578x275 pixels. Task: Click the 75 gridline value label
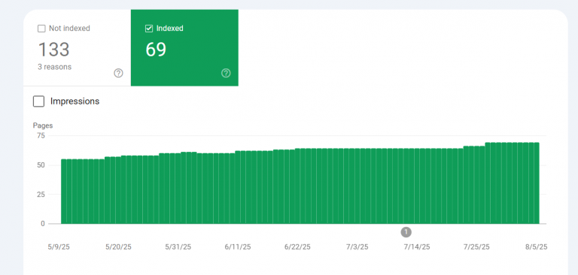pos(41,135)
